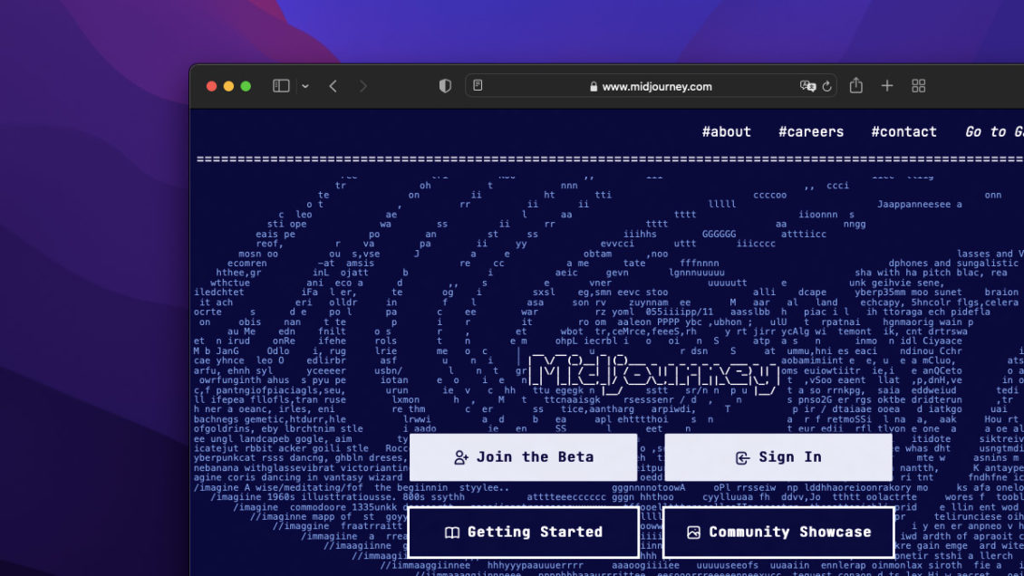Show the tab overview grid
The width and height of the screenshot is (1024, 576).
click(x=918, y=86)
